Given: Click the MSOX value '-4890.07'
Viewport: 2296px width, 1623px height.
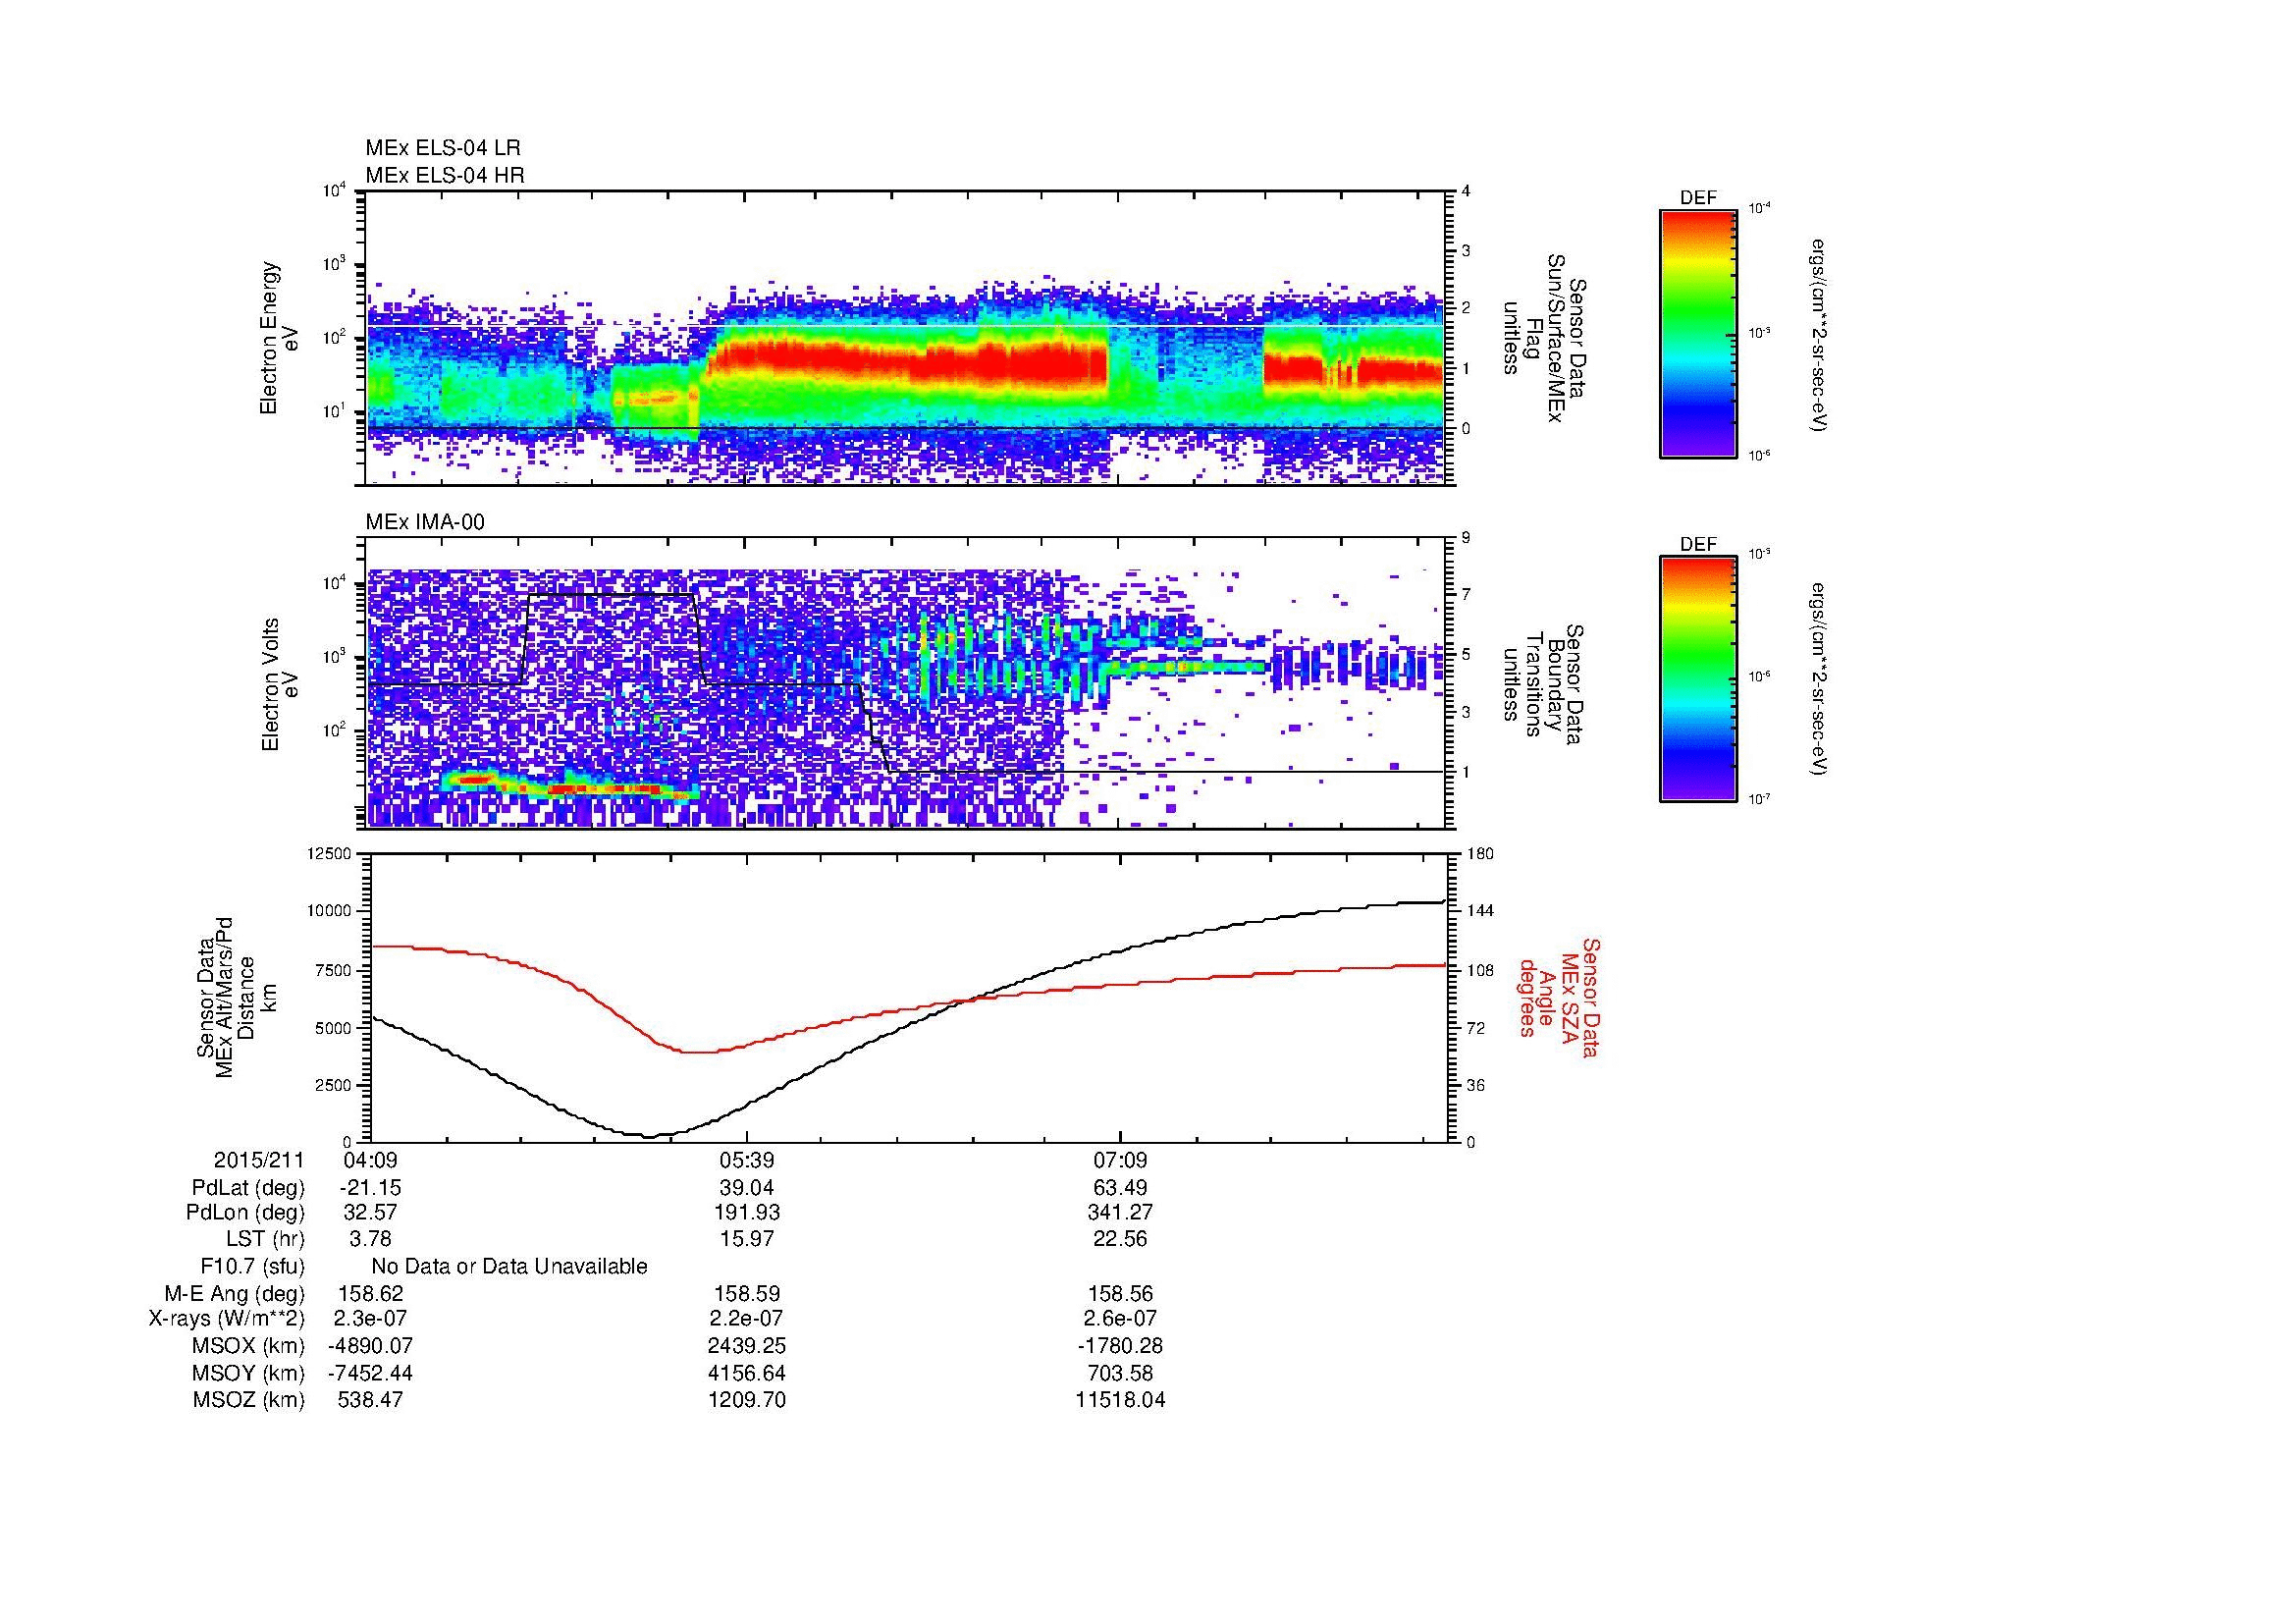Looking at the screenshot, I should pos(371,1346).
